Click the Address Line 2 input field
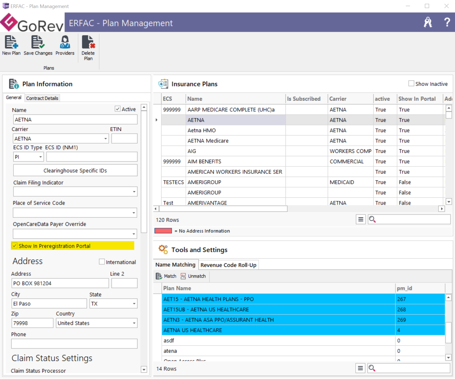 click(124, 283)
